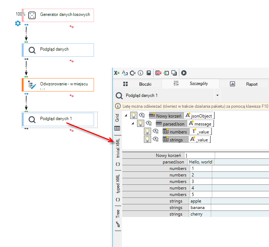Click the duplicate windows toolbar icon

click(x=174, y=73)
